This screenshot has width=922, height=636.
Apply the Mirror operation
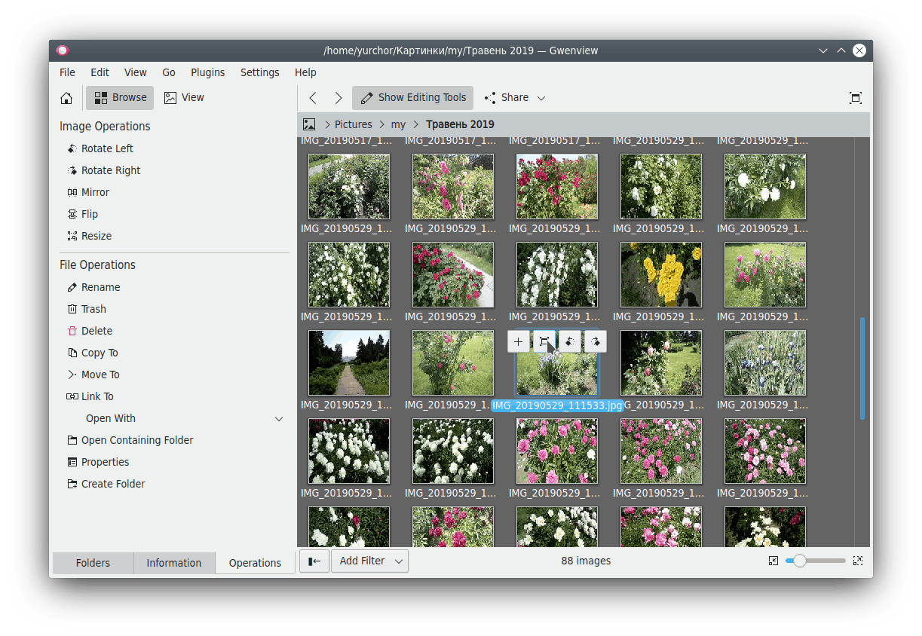click(88, 192)
